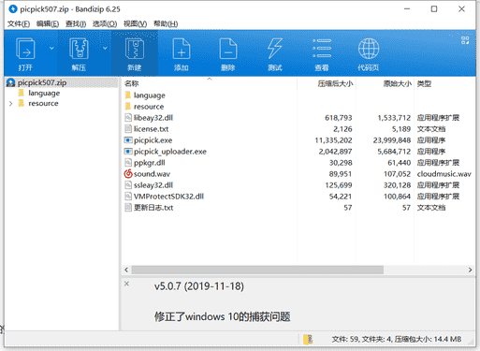Viewport: 480px width, 351px height.
Task: Sort by the 名称 column header
Action: point(132,83)
